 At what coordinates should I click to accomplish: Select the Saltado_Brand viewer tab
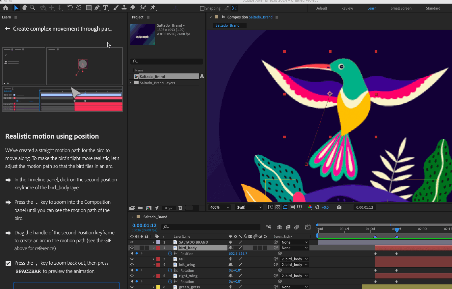point(227,25)
